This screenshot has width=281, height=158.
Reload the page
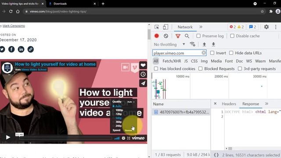11,11
